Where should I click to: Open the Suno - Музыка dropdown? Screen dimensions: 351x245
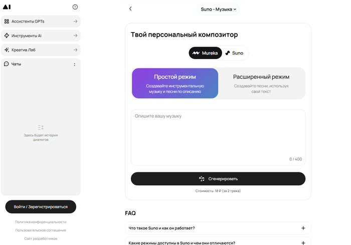click(218, 9)
